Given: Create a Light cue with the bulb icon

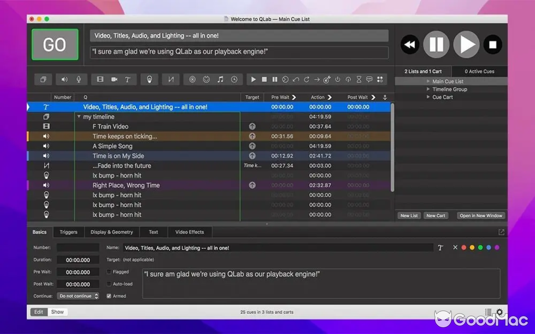Looking at the screenshot, I should 149,79.
